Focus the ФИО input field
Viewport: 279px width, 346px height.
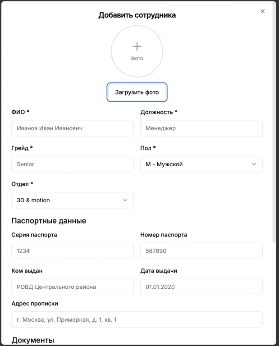tap(73, 128)
